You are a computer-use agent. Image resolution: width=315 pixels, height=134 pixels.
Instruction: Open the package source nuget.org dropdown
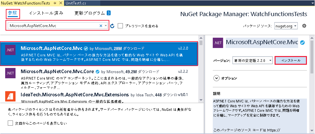point(286,26)
